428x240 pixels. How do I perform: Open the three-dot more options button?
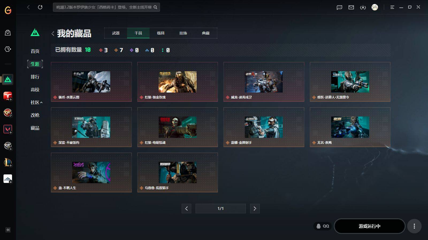click(414, 226)
